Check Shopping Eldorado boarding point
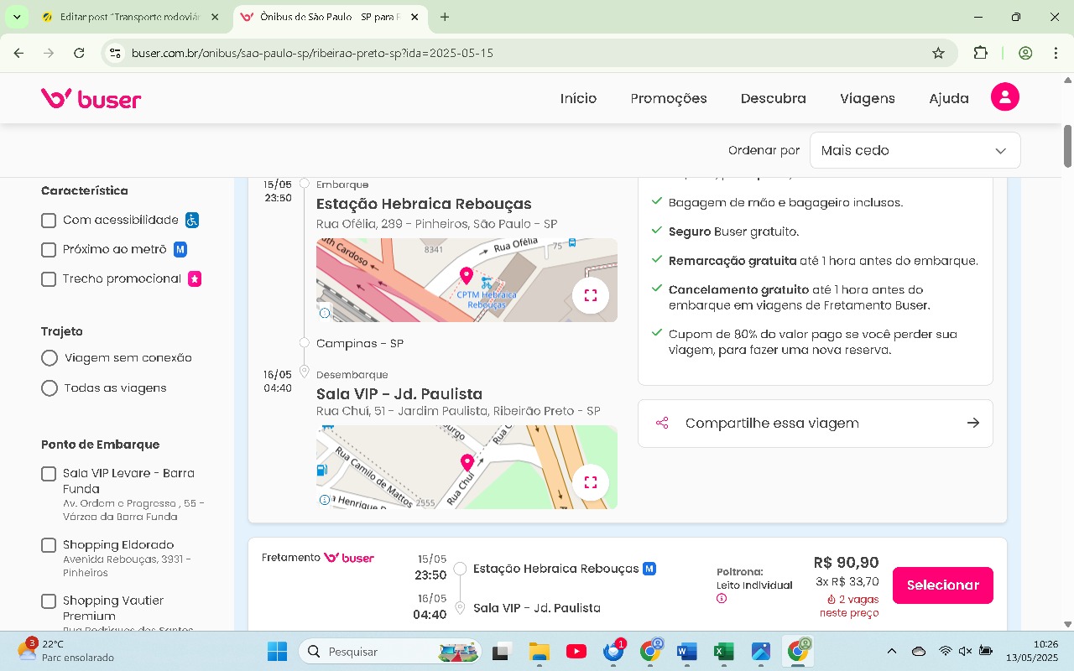The height and width of the screenshot is (671, 1074). pyautogui.click(x=49, y=545)
